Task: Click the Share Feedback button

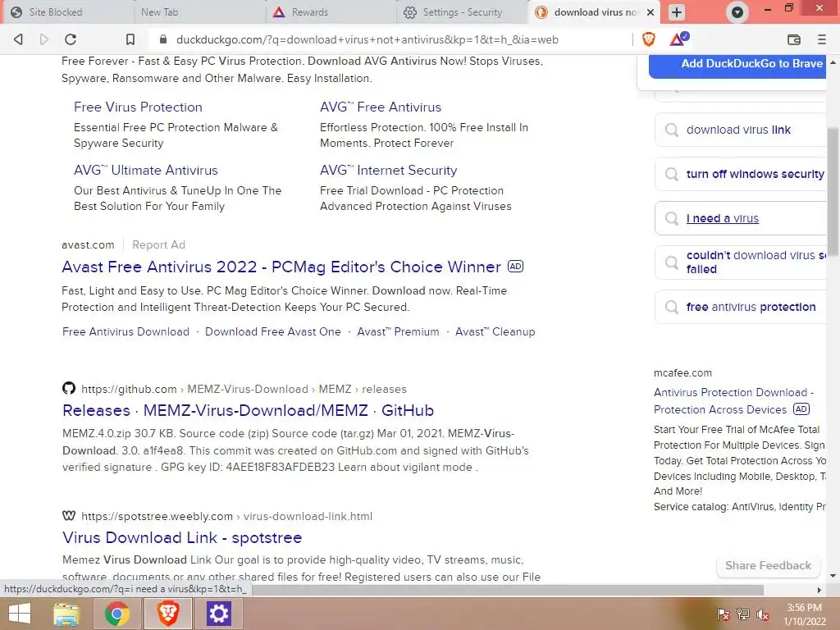Action: pos(768,566)
